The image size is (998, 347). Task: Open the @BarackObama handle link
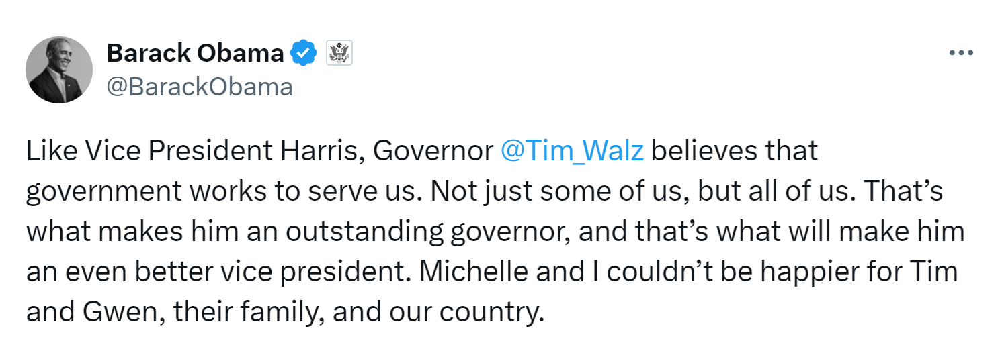tap(200, 87)
